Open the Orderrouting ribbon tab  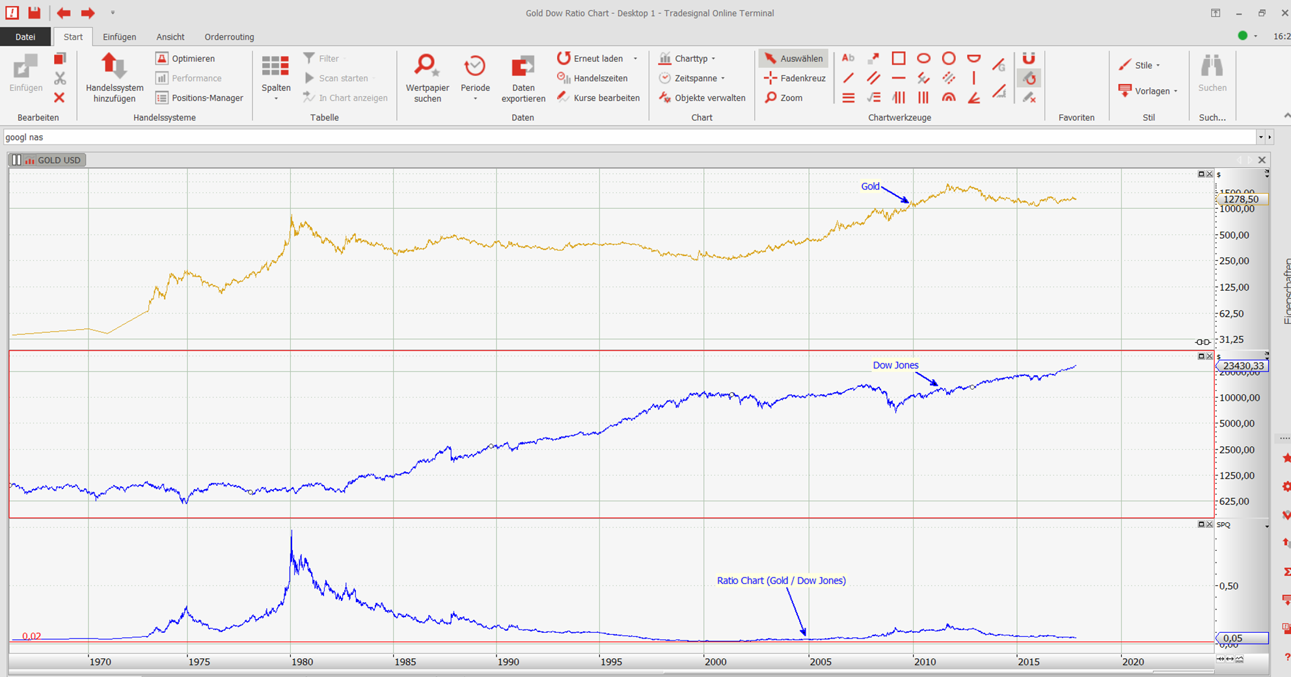tap(229, 37)
